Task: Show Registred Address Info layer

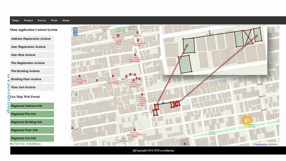Action: pyautogui.click(x=32, y=106)
